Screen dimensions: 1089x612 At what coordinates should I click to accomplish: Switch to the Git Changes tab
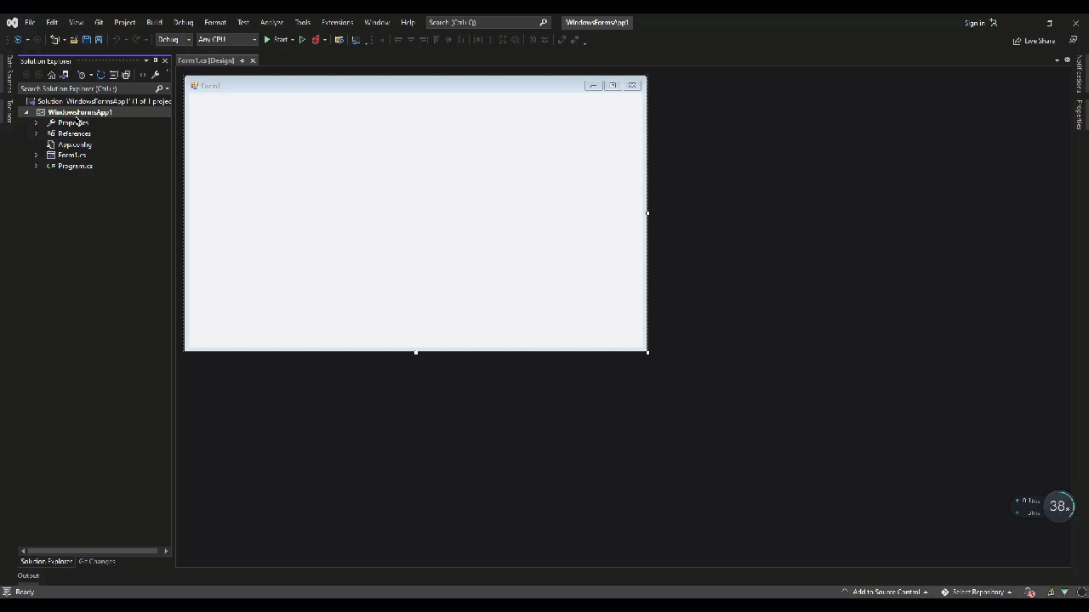pyautogui.click(x=97, y=561)
